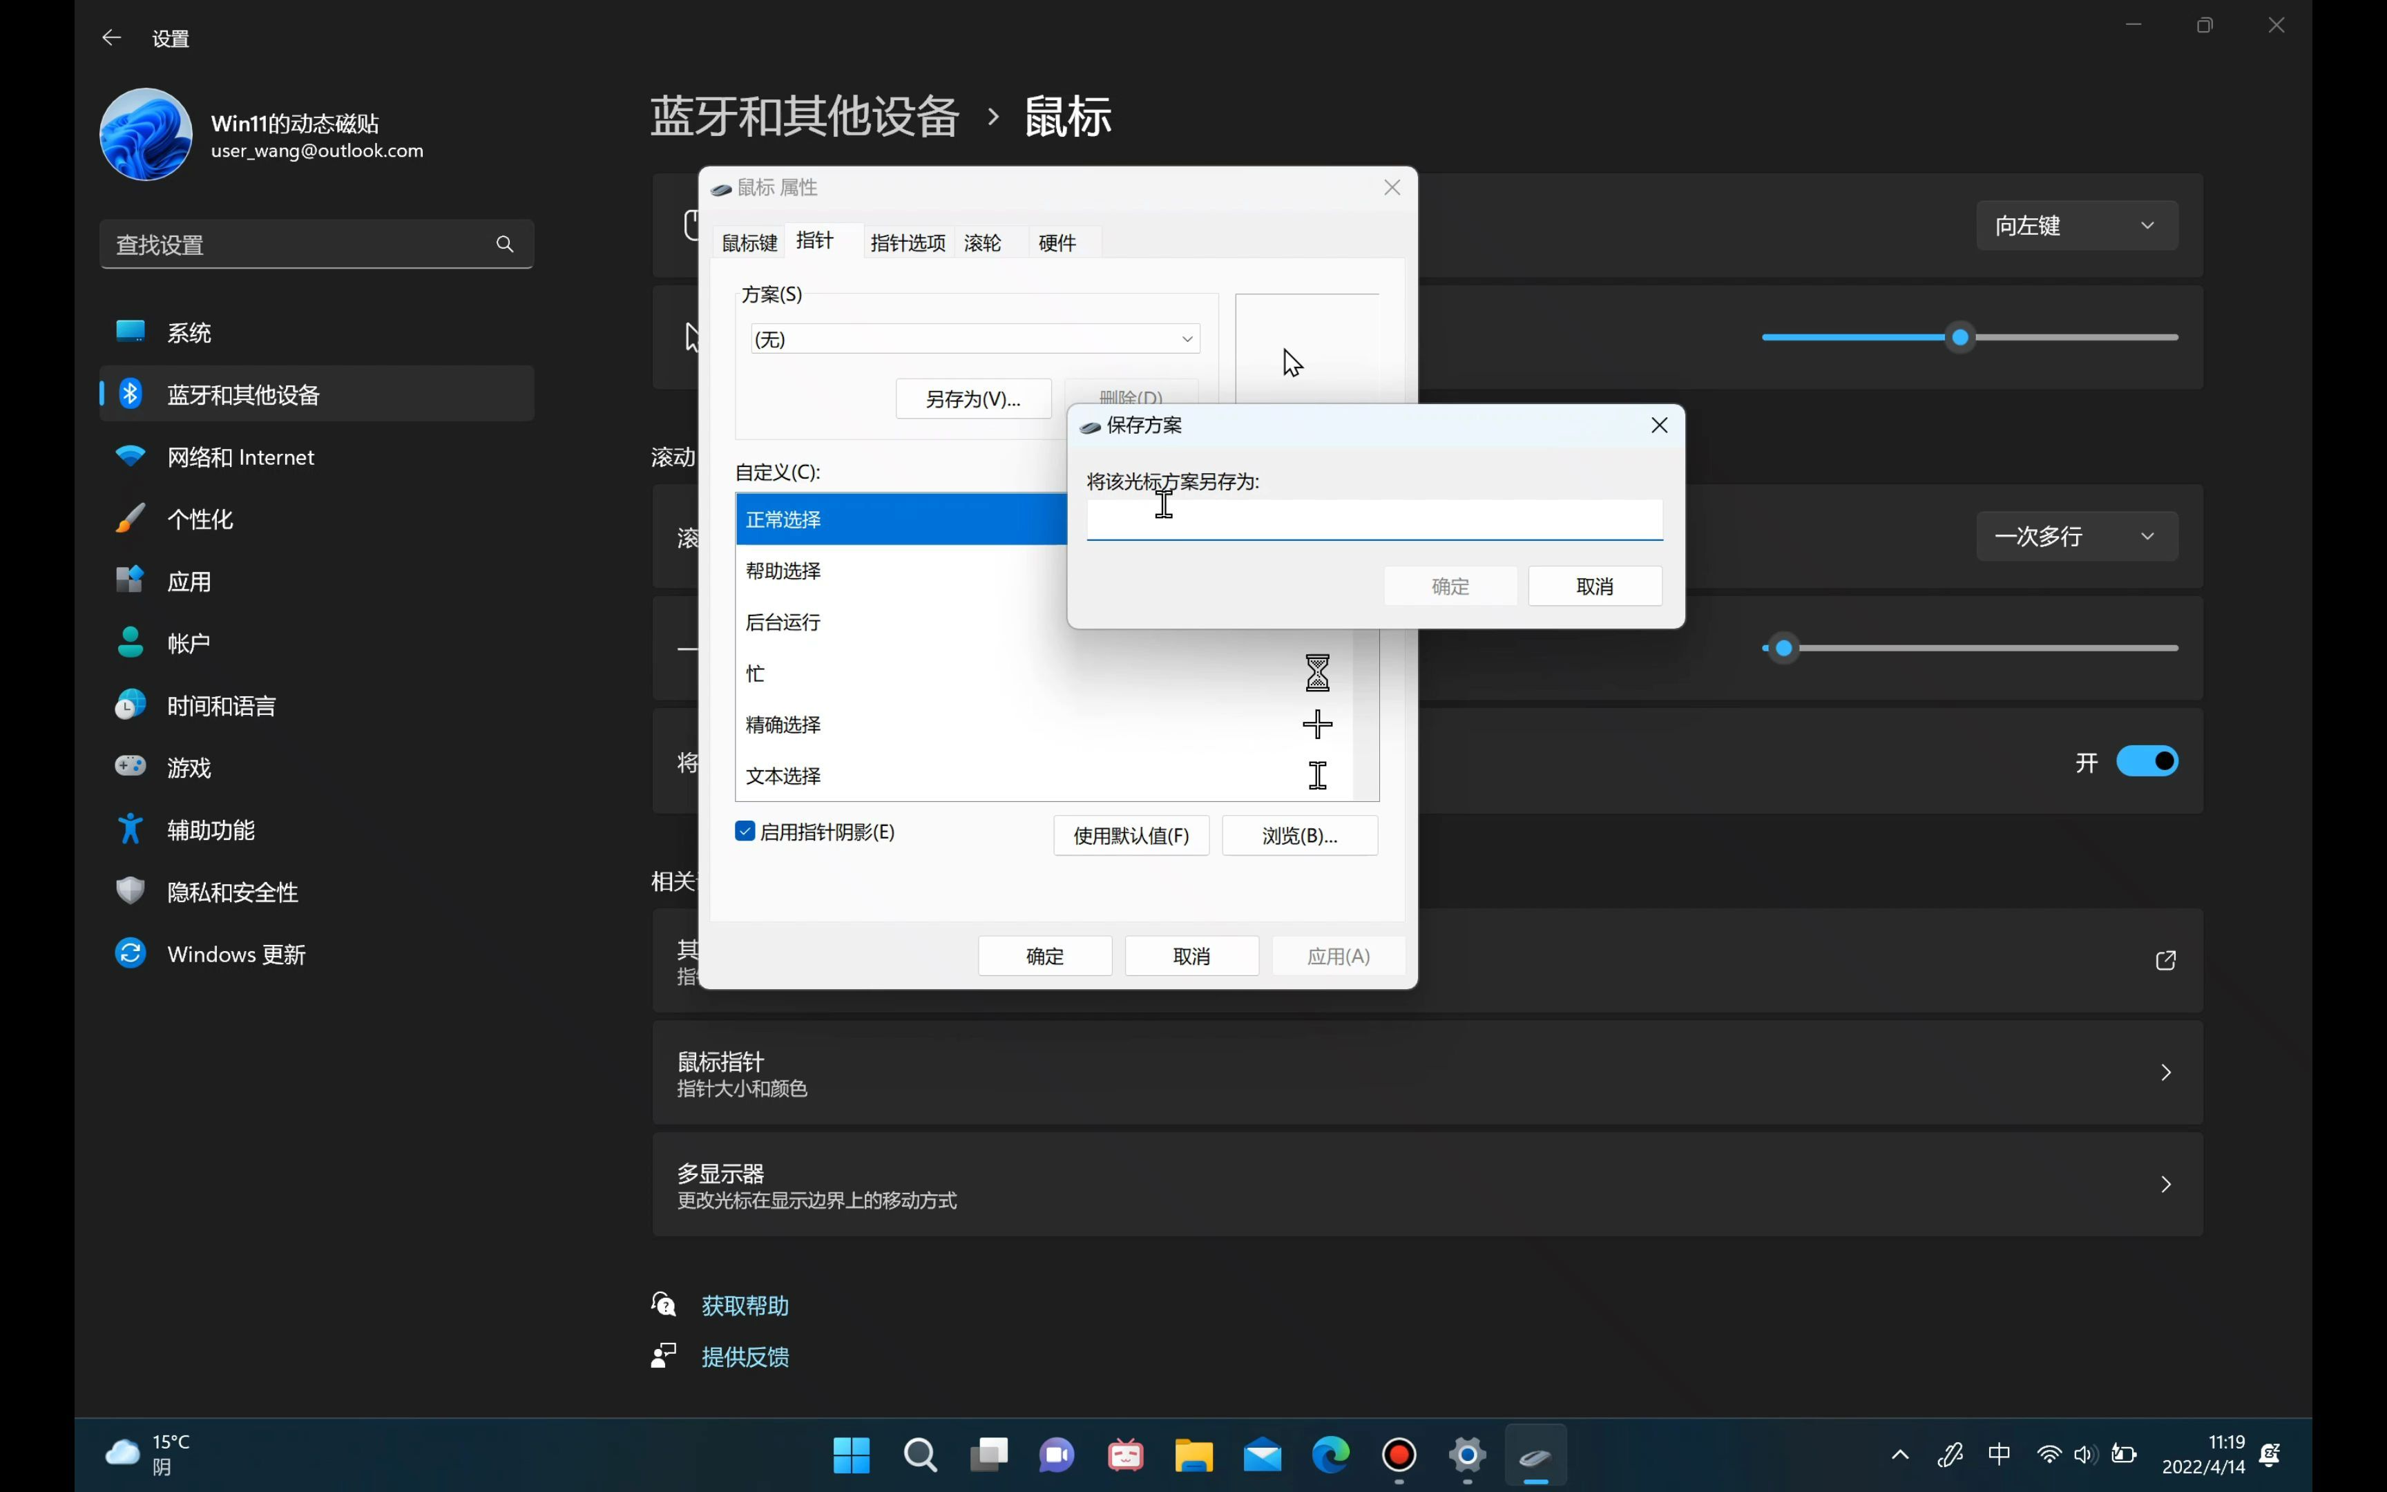Image resolution: width=2387 pixels, height=1492 pixels.
Task: Open 游戏 settings in the sidebar
Action: click(189, 767)
